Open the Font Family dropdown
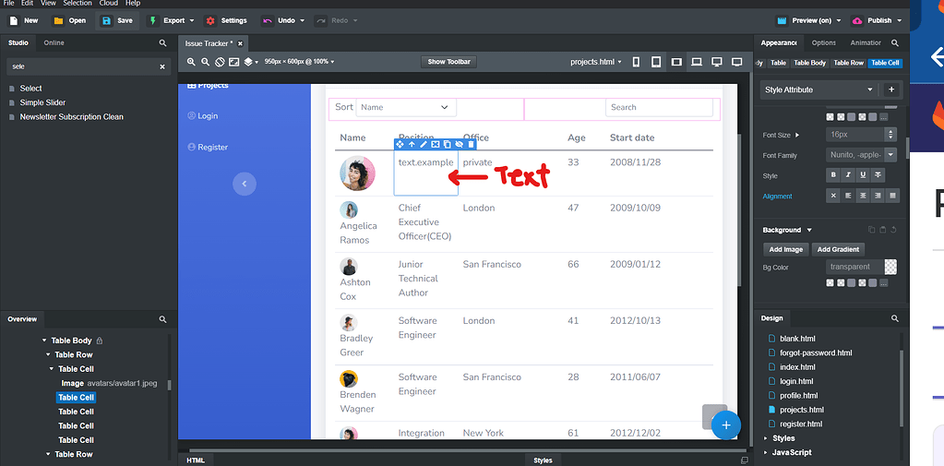This screenshot has width=944, height=466. [x=861, y=155]
